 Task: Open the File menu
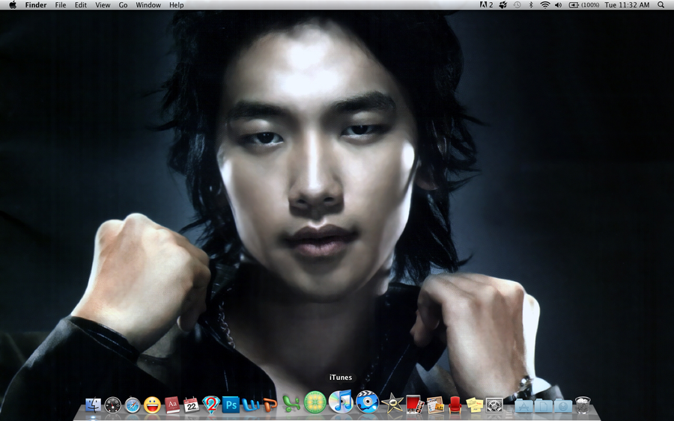click(x=61, y=5)
